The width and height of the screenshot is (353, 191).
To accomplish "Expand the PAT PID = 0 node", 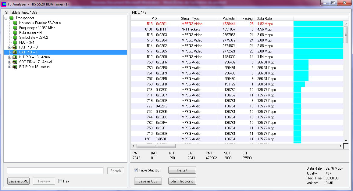I will click(x=9, y=47).
